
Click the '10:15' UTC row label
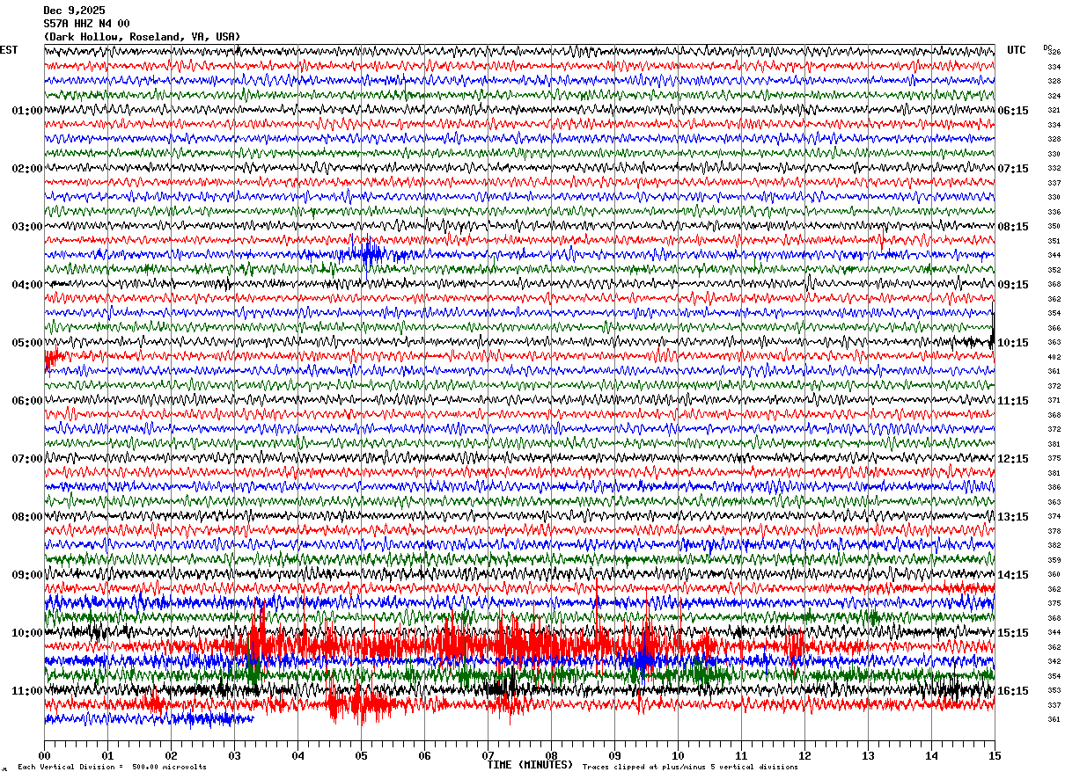pos(1014,343)
